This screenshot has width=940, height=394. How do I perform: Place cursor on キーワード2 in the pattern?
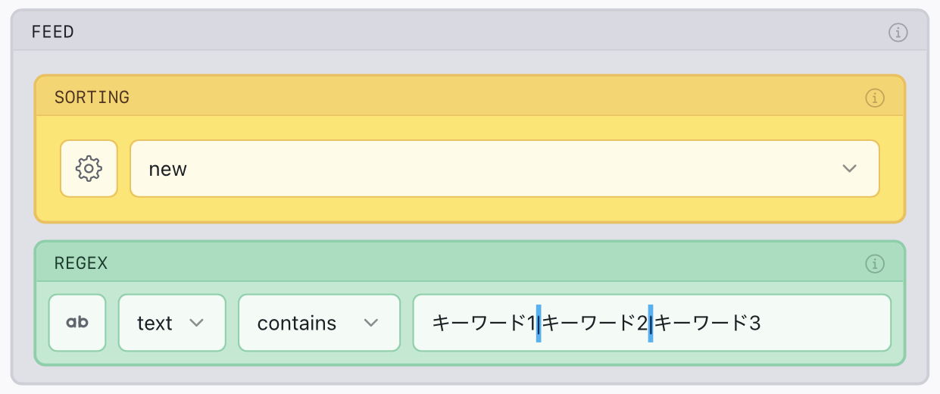pos(595,324)
